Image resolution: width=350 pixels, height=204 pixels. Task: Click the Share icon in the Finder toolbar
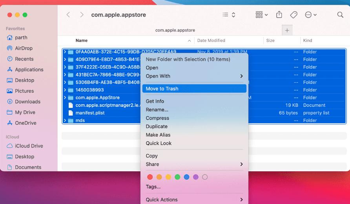coord(279,15)
